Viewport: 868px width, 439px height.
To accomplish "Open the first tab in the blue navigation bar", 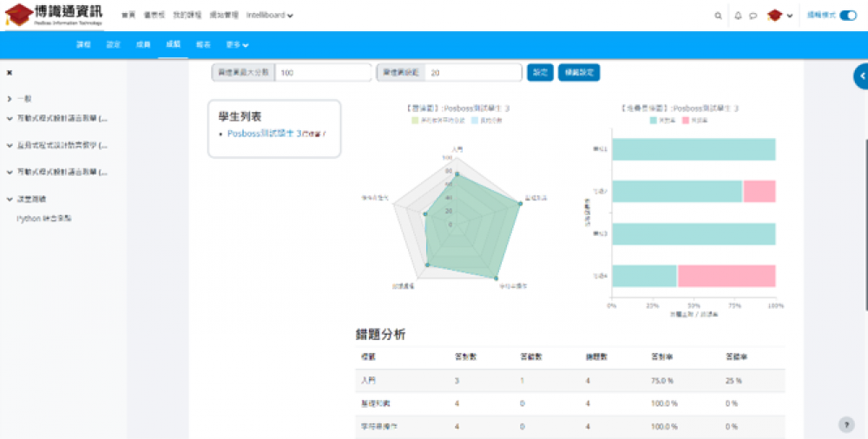I will [83, 44].
